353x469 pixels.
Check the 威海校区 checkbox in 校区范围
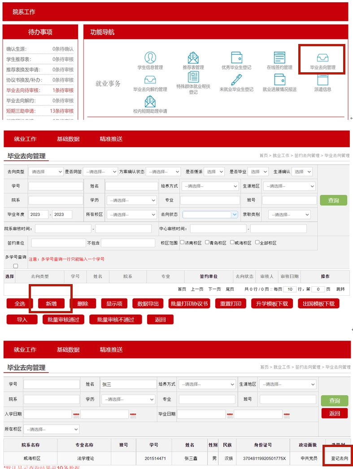[x=232, y=242]
